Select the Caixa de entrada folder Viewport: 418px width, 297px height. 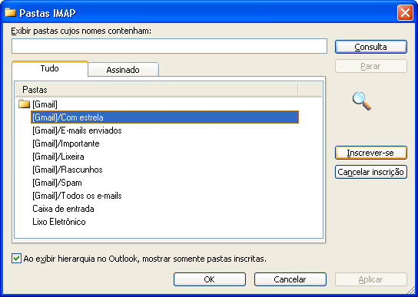(x=63, y=209)
